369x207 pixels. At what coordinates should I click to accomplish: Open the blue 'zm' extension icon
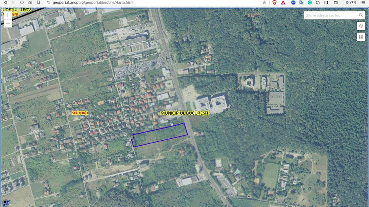(293, 3)
